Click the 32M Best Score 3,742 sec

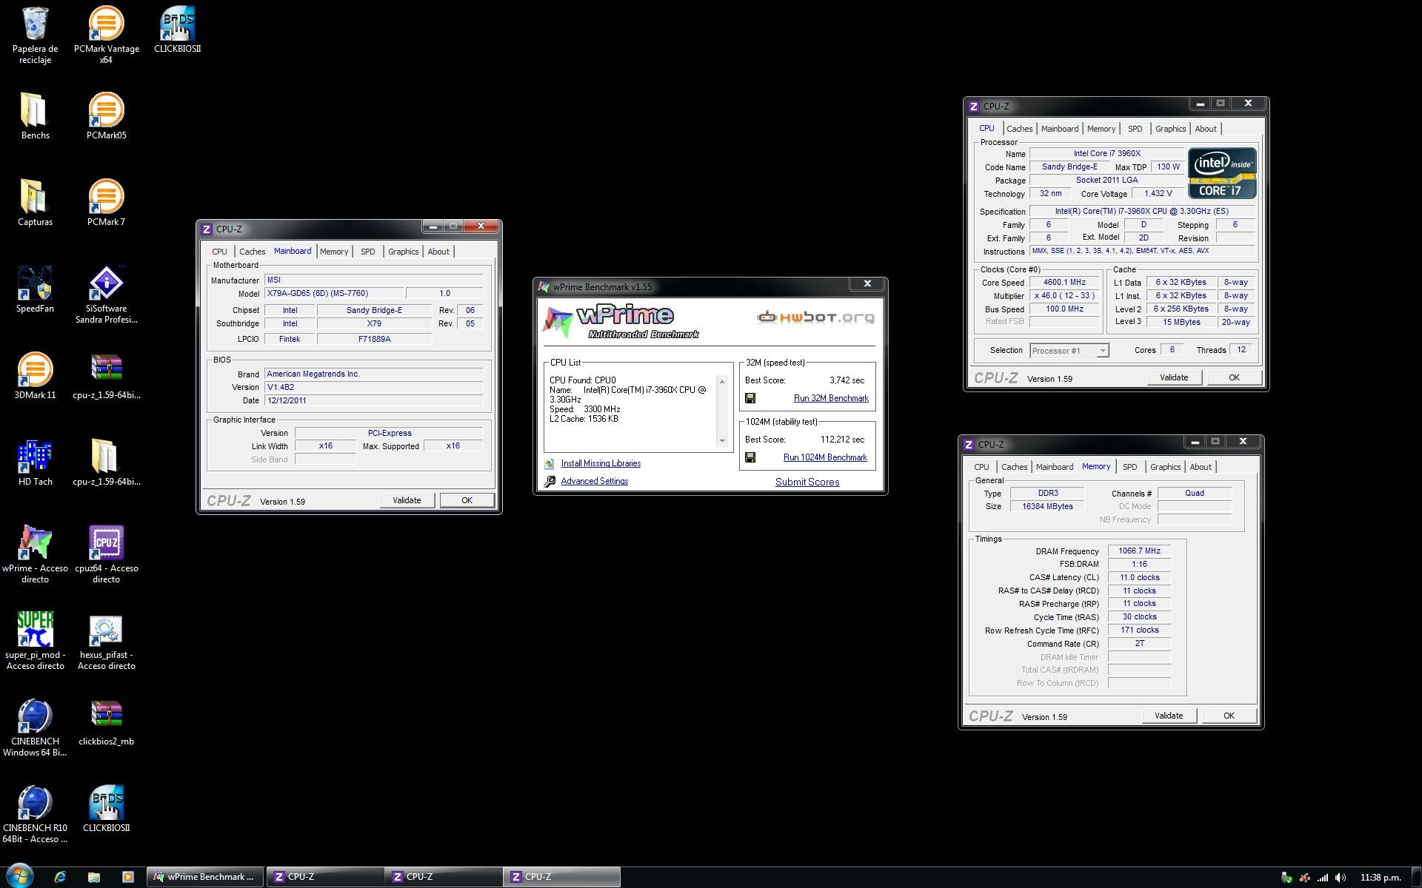tap(847, 380)
